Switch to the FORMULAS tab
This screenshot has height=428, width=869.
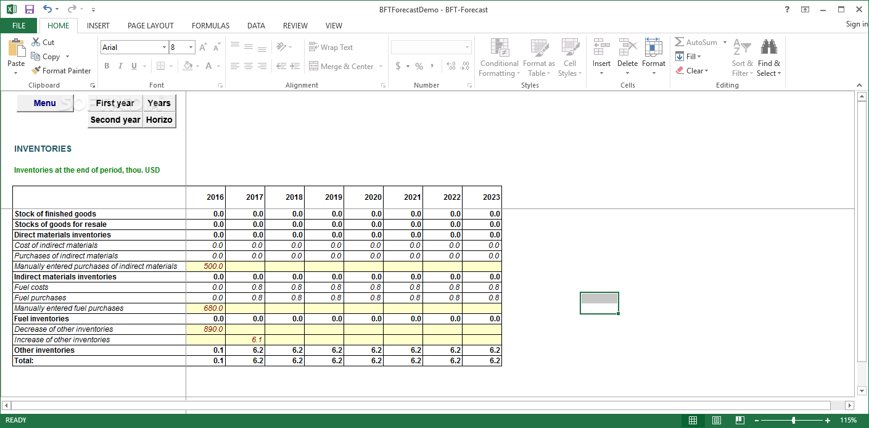210,25
